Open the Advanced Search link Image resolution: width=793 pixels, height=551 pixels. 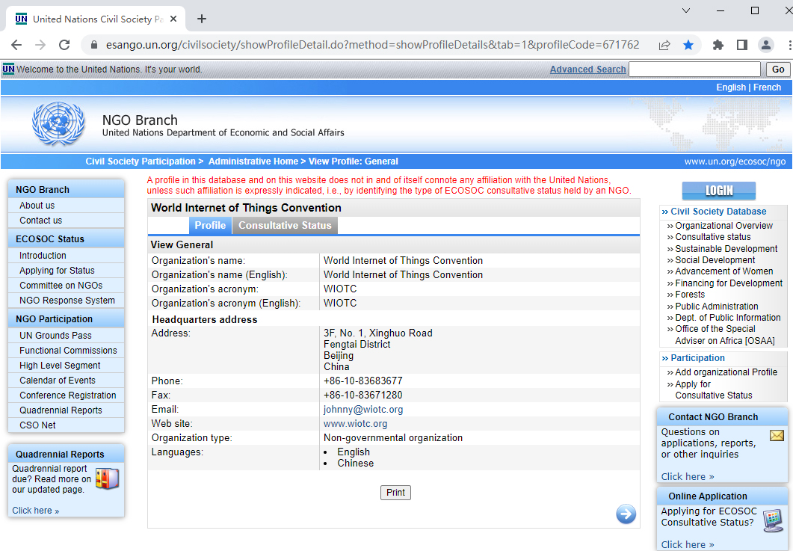(587, 70)
